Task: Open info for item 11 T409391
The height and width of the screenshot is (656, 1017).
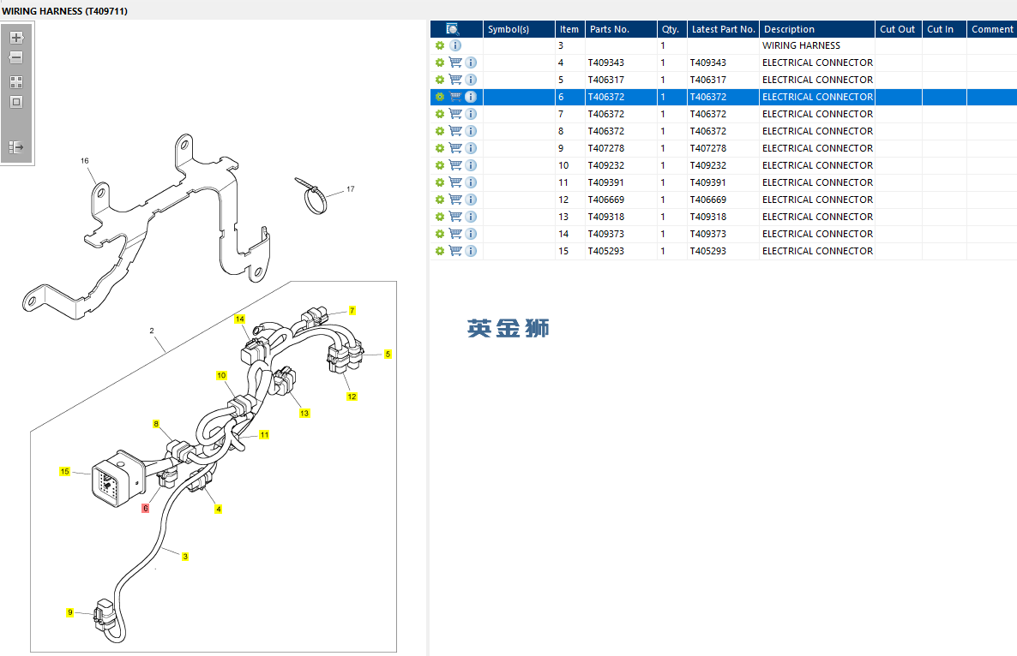Action: tap(471, 182)
